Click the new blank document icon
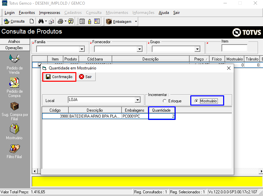 (x=32, y=21)
